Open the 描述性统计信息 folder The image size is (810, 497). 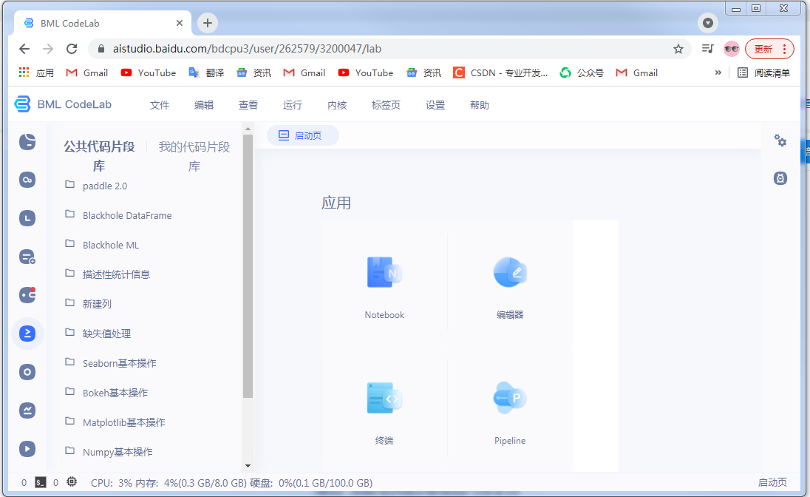point(107,274)
